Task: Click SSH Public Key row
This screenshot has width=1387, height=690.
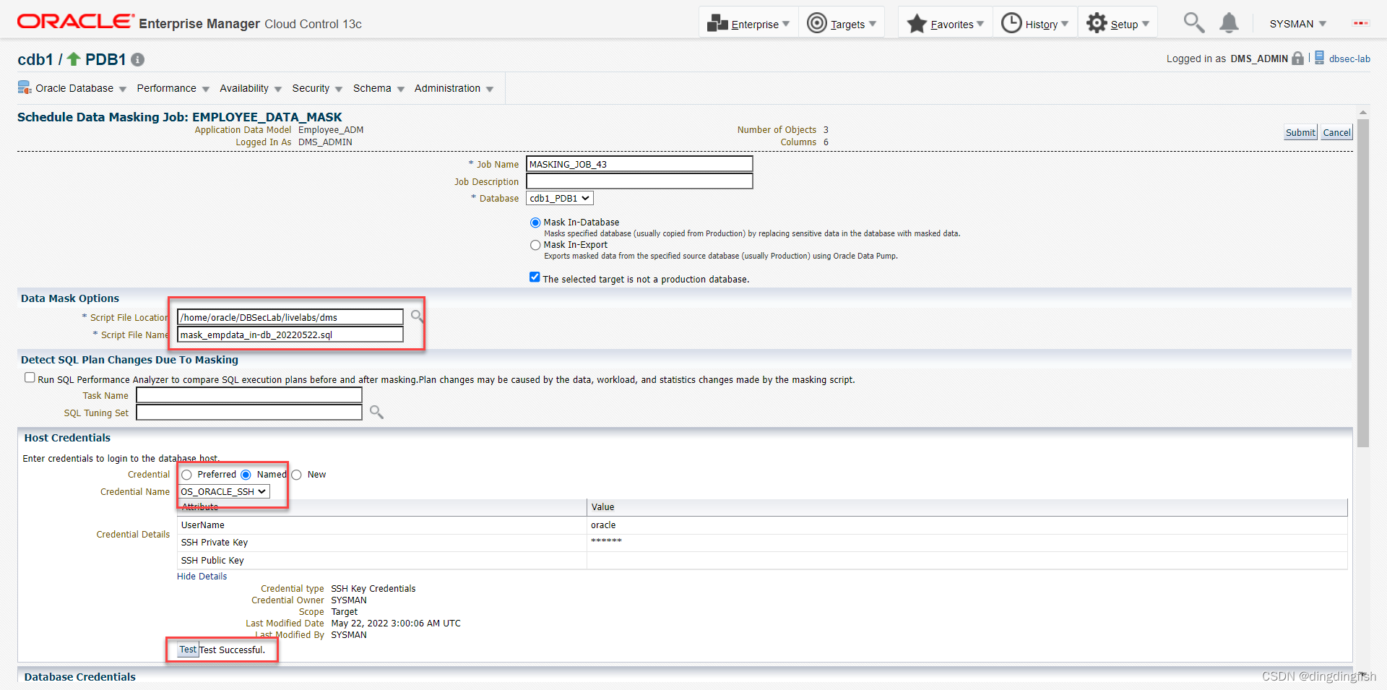Action: tap(762, 561)
